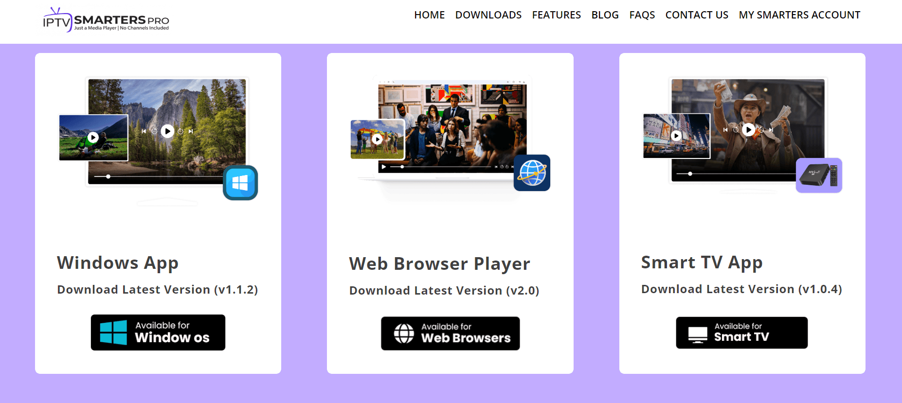Click play on the colorful parachute thumbnail

tap(377, 140)
